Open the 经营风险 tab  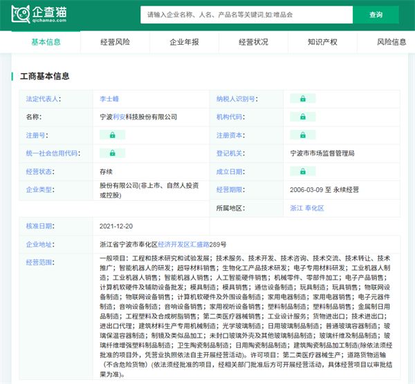click(115, 42)
